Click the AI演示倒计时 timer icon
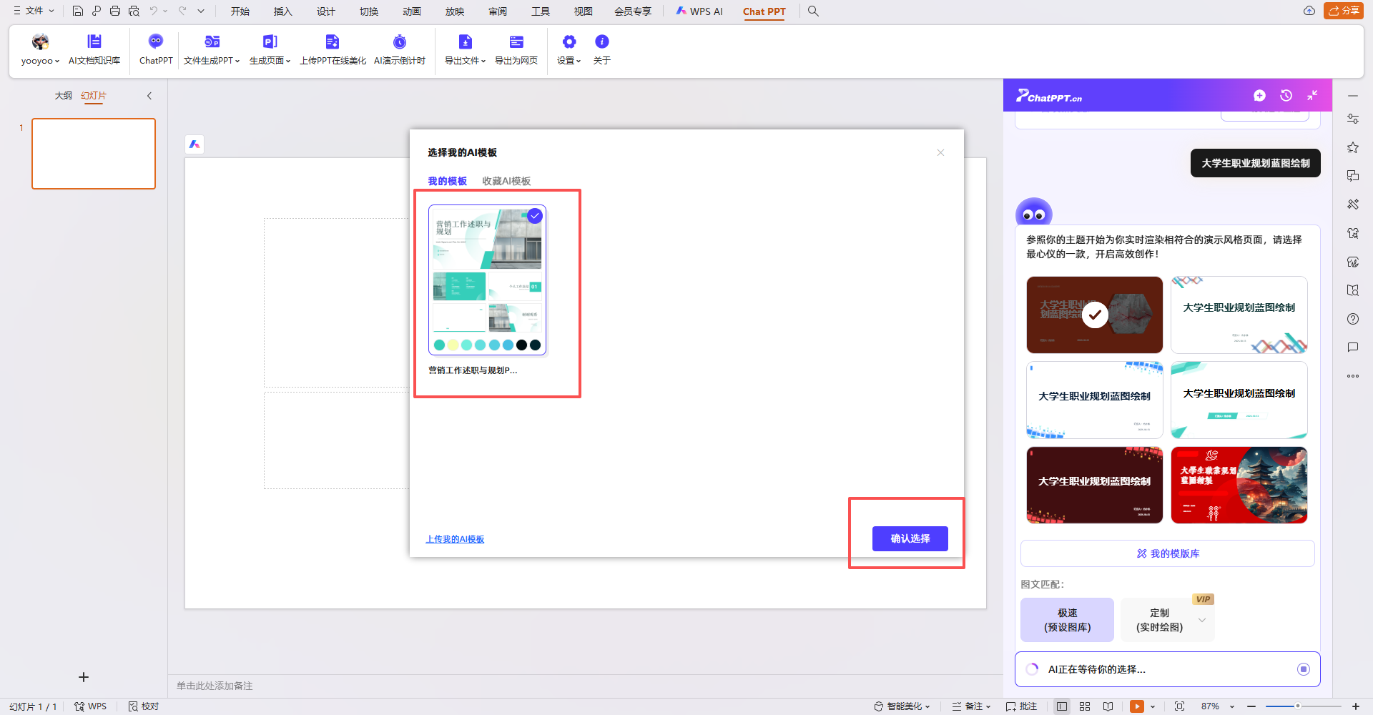The image size is (1373, 715). pyautogui.click(x=400, y=42)
